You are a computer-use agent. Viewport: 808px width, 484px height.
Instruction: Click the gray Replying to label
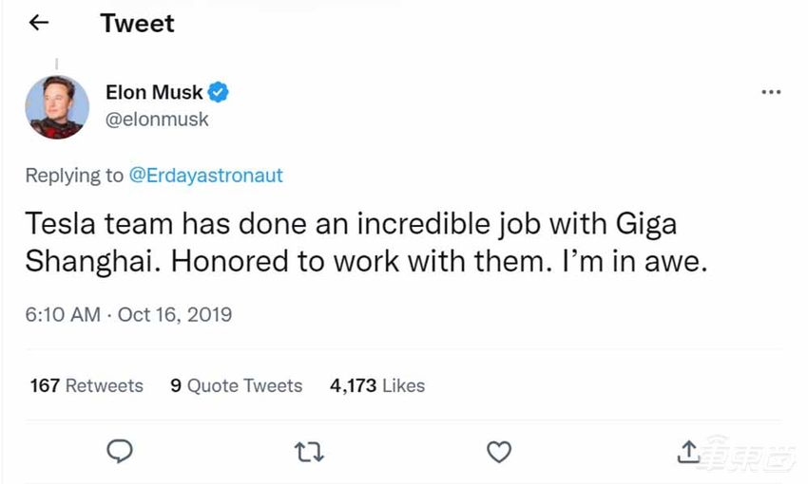pos(74,176)
